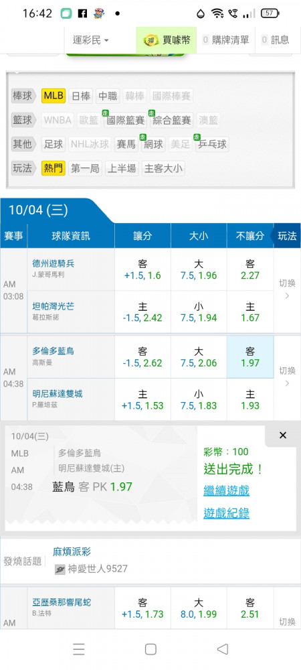
Task: Open the 麻煩派彩 hot topic
Action: pyautogui.click(x=72, y=551)
